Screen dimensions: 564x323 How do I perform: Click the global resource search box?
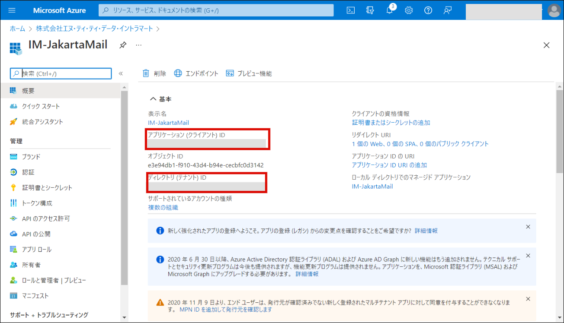[x=216, y=10]
